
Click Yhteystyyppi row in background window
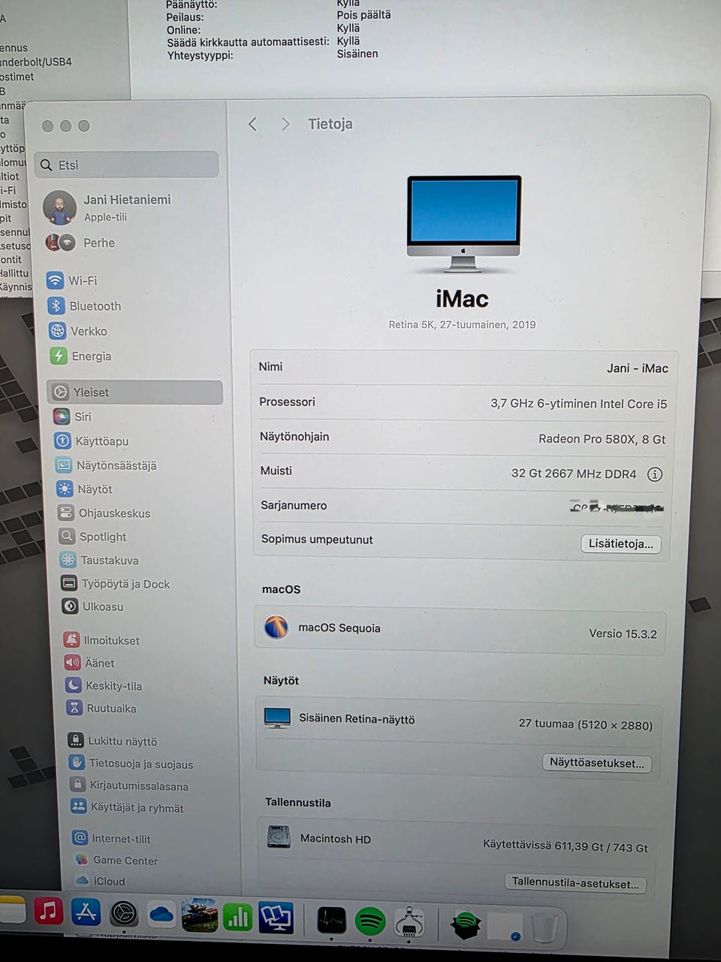coord(273,55)
